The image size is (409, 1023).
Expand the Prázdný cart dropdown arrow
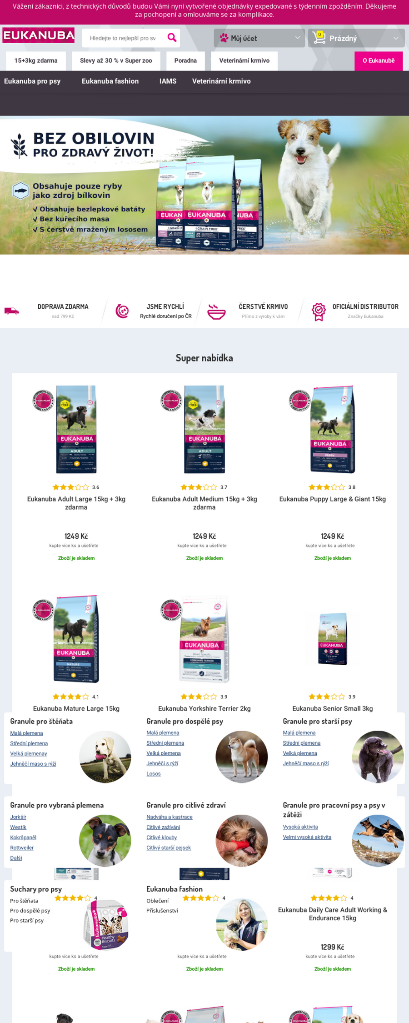point(396,38)
